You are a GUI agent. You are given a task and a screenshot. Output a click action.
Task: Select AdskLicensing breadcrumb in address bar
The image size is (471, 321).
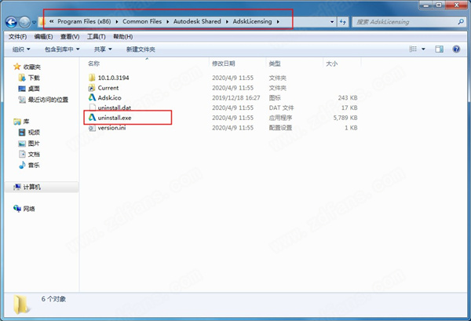click(252, 22)
